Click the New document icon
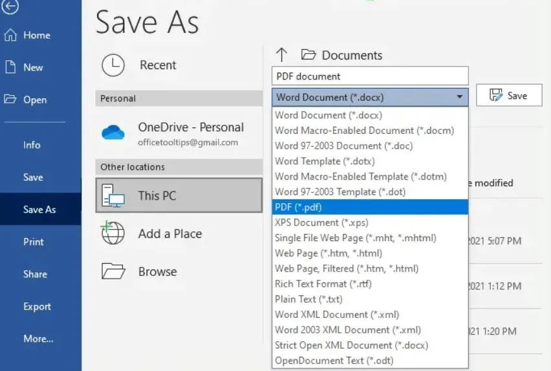The width and height of the screenshot is (551, 371). (x=10, y=67)
